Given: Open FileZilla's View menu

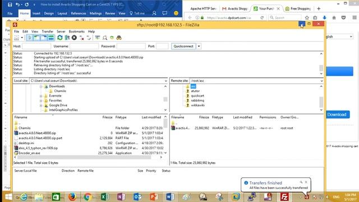Looking at the screenshot, I should [35, 31].
